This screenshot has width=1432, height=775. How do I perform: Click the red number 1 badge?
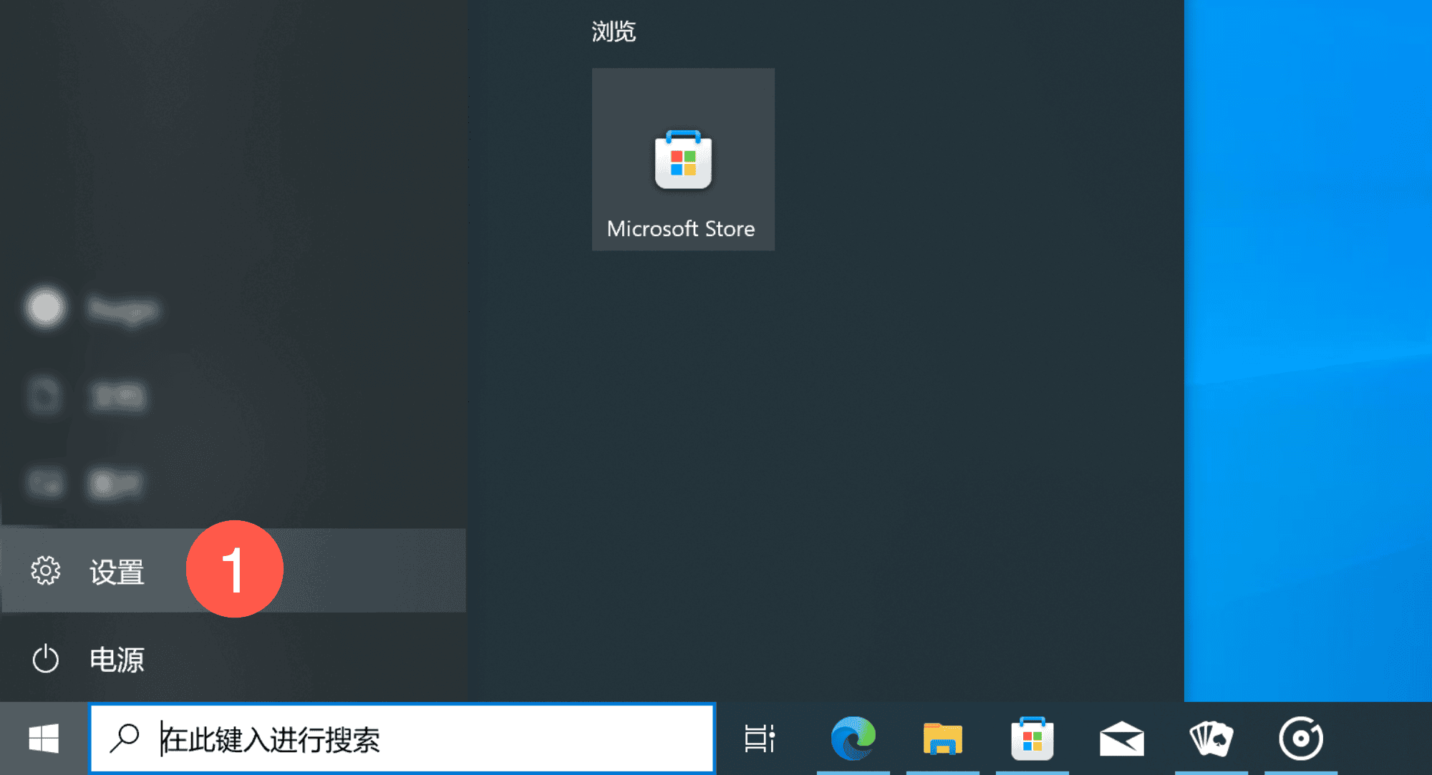click(235, 570)
